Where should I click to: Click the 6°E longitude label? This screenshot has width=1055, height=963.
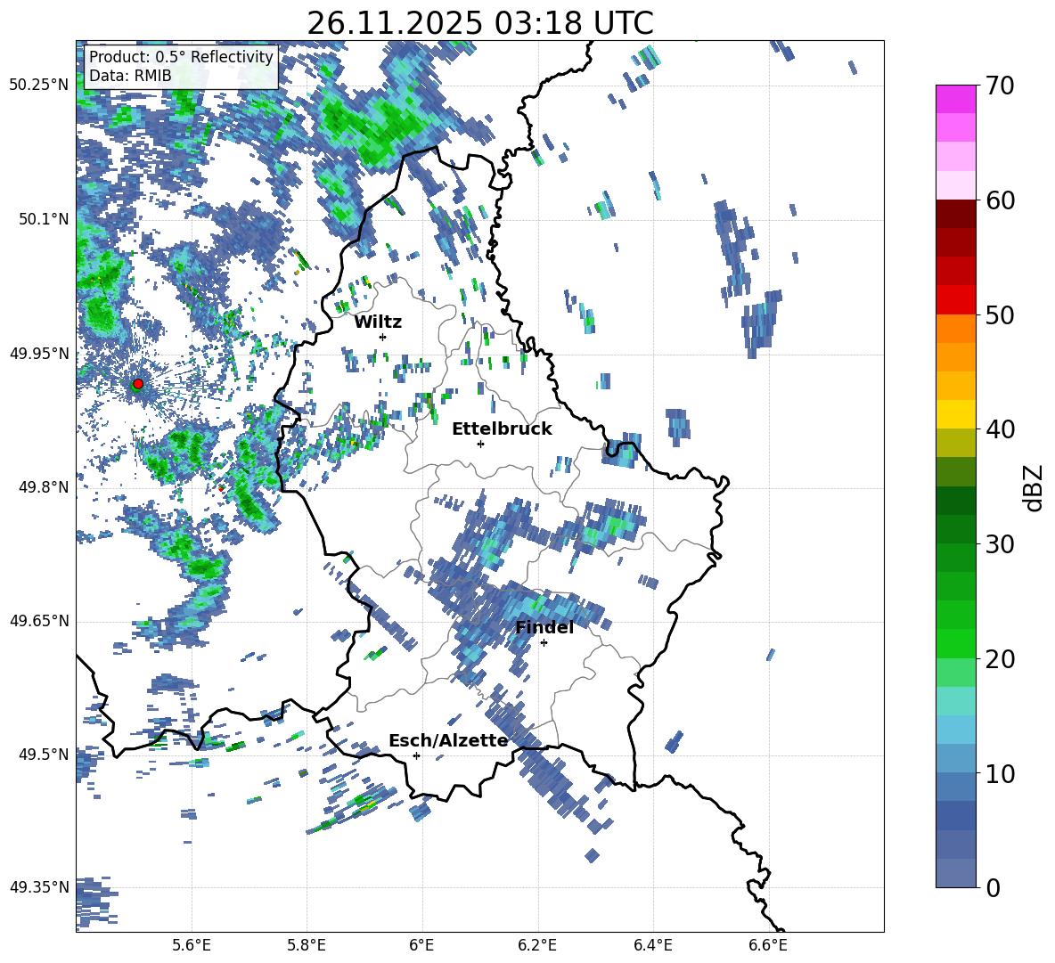pyautogui.click(x=421, y=945)
